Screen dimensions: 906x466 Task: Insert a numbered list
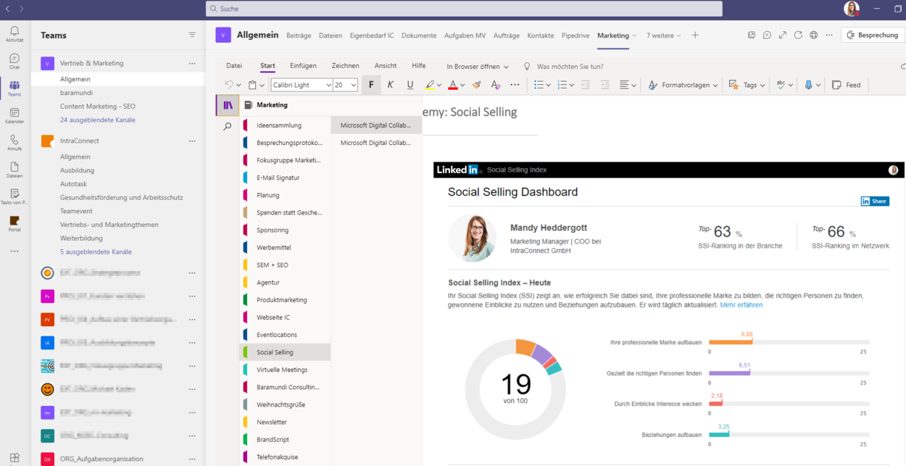click(562, 85)
